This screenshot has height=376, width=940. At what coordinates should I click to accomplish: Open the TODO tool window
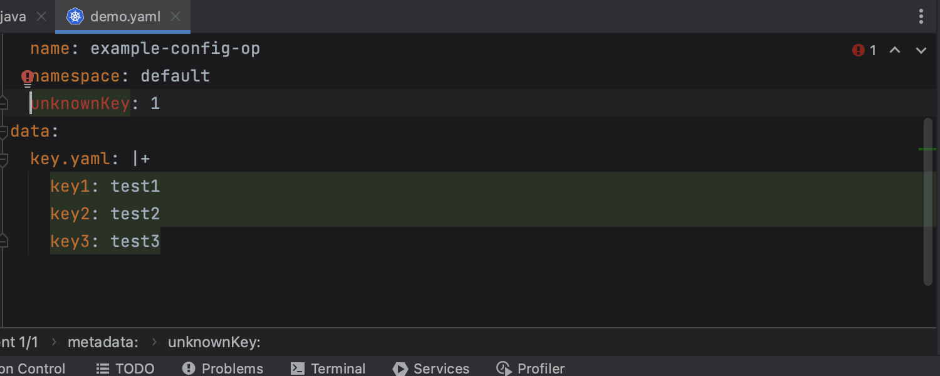pos(125,368)
